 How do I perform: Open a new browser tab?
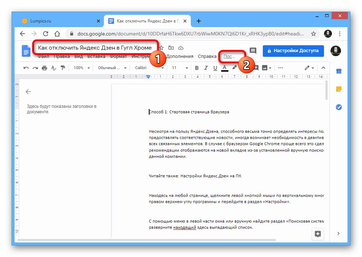[x=198, y=21]
